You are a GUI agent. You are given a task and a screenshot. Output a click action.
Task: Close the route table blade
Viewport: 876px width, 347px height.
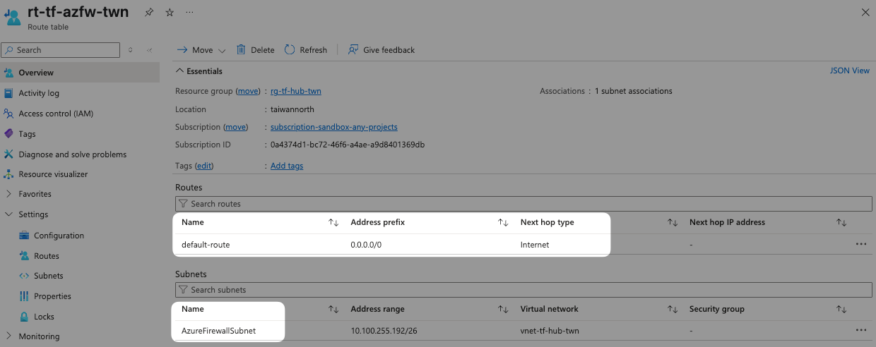866,12
